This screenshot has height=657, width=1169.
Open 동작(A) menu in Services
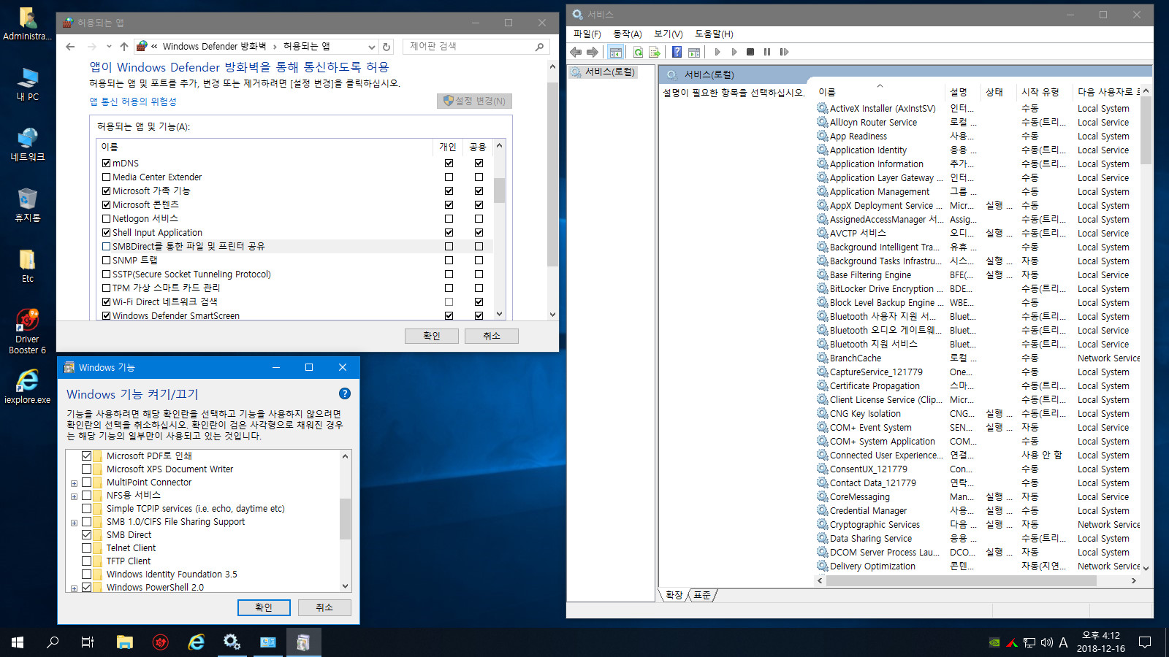[628, 34]
